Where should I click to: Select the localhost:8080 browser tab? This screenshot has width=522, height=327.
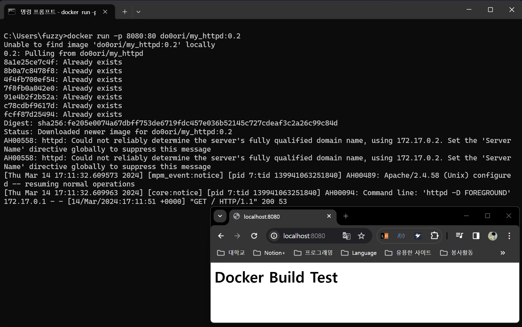[x=283, y=216]
